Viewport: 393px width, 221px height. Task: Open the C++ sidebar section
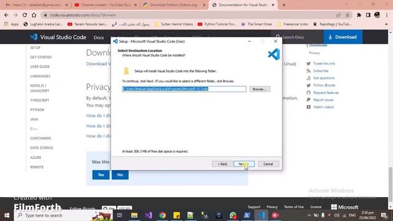pos(34,129)
